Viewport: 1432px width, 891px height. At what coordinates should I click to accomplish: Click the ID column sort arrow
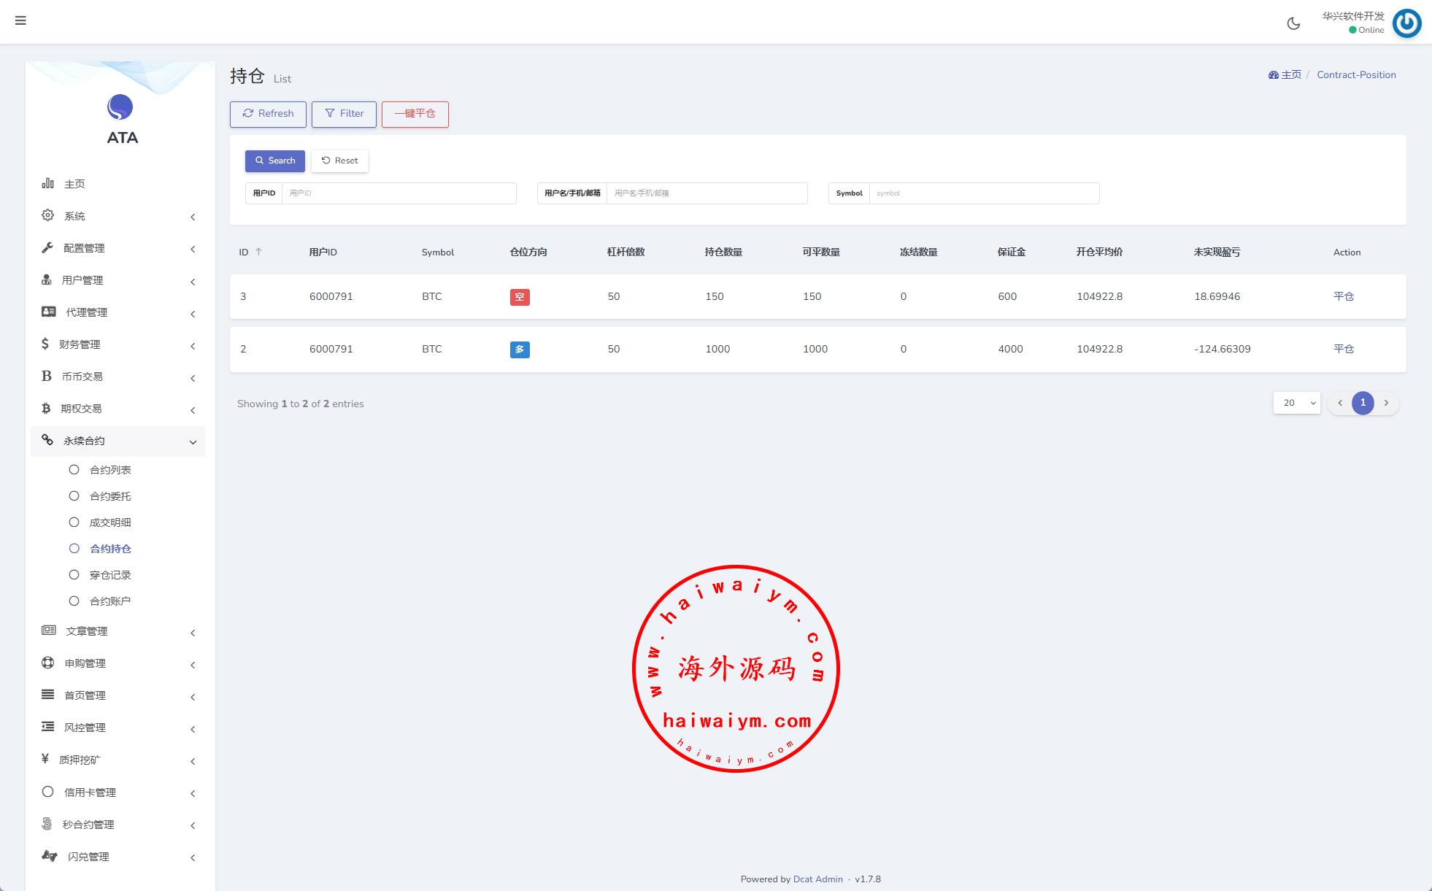click(x=258, y=252)
